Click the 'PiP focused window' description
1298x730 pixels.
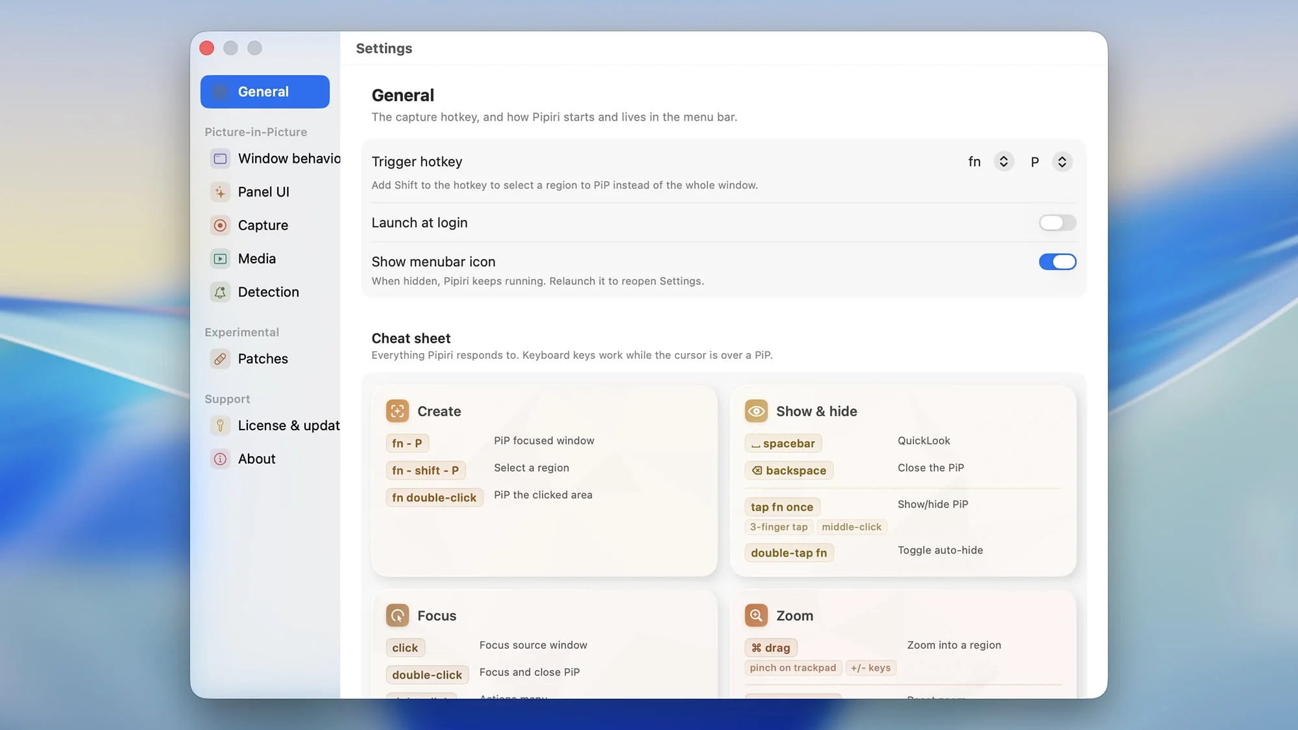(544, 441)
